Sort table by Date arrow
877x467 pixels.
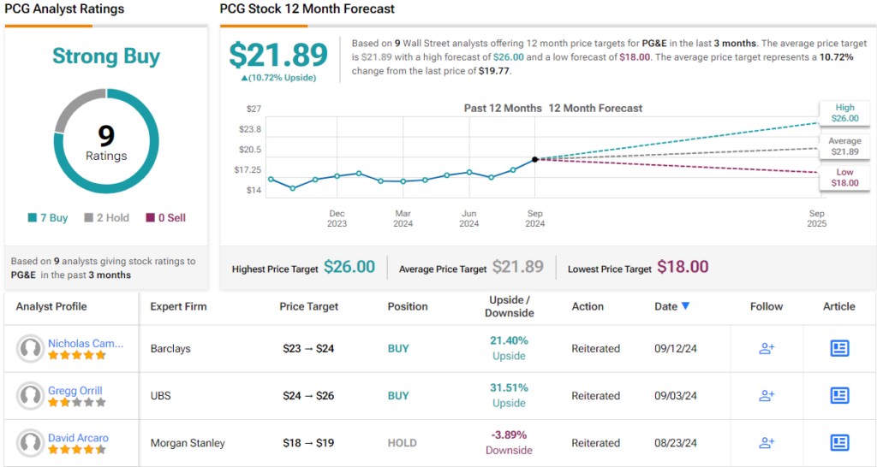(x=684, y=306)
